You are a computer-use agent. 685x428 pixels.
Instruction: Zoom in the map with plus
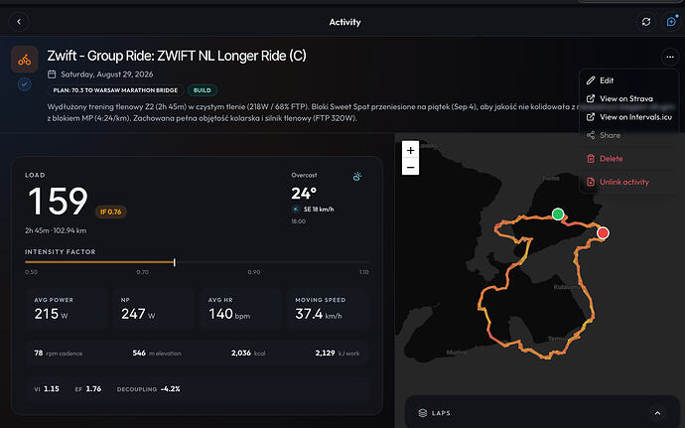pos(410,150)
